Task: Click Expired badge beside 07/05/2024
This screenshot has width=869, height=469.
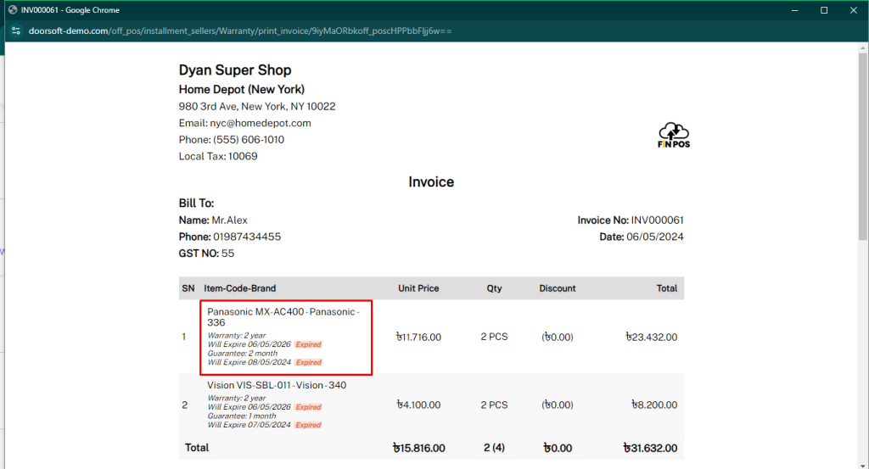Action: pos(308,425)
